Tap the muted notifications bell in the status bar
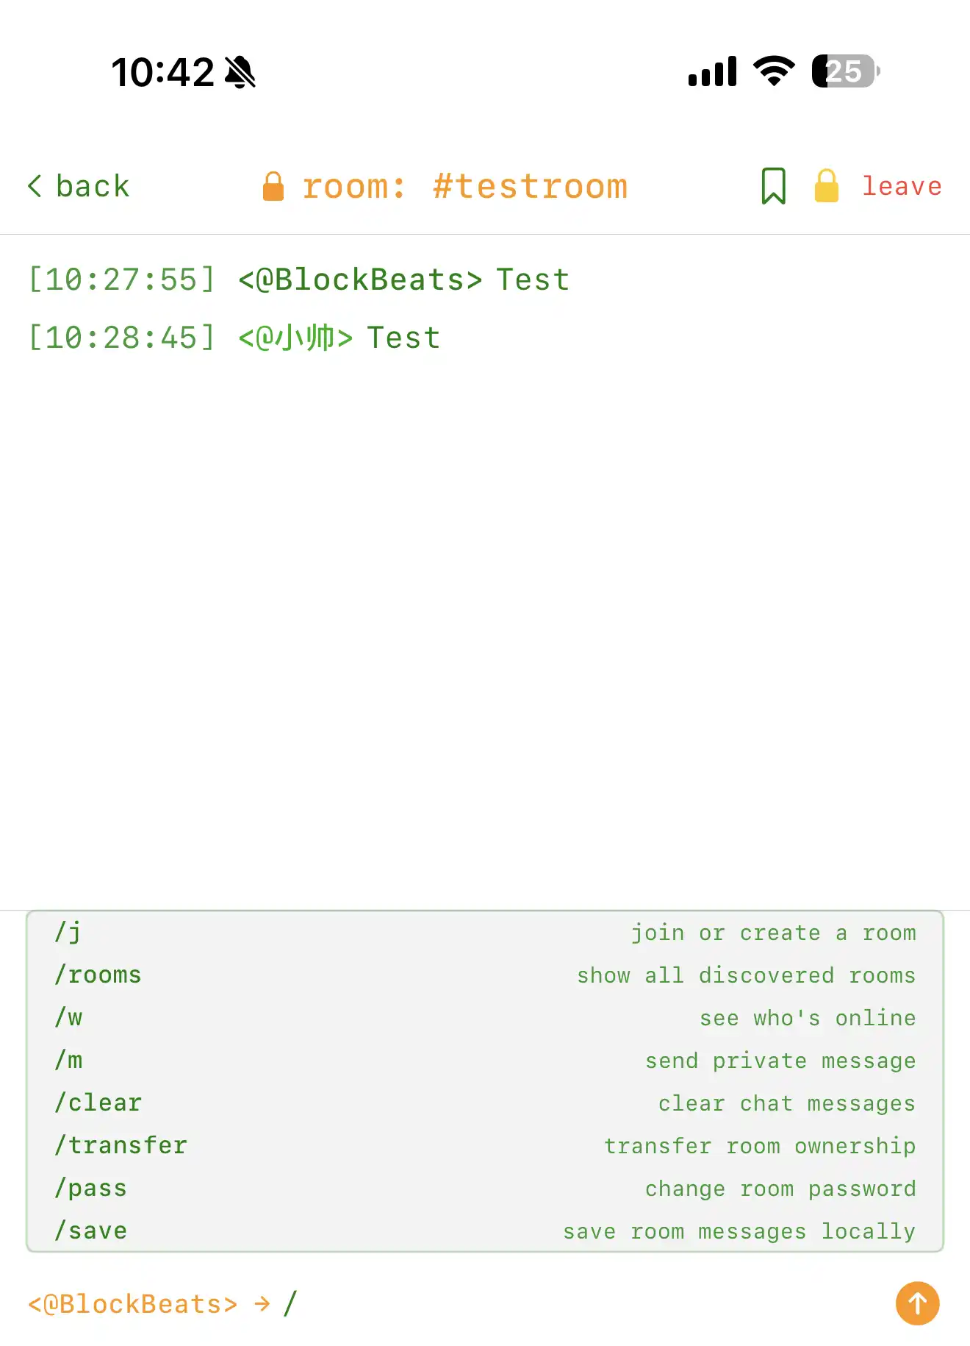The height and width of the screenshot is (1346, 970). click(x=239, y=71)
